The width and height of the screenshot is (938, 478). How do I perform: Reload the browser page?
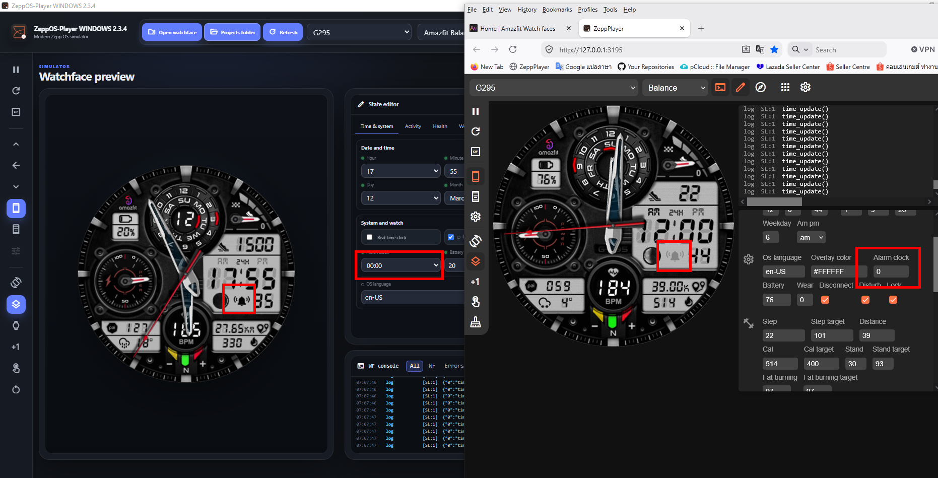(x=513, y=49)
